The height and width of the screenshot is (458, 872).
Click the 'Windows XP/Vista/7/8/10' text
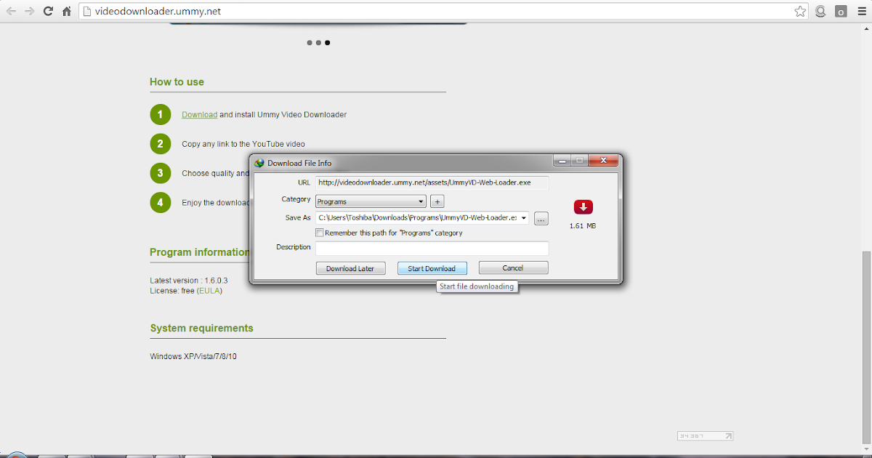(x=193, y=357)
